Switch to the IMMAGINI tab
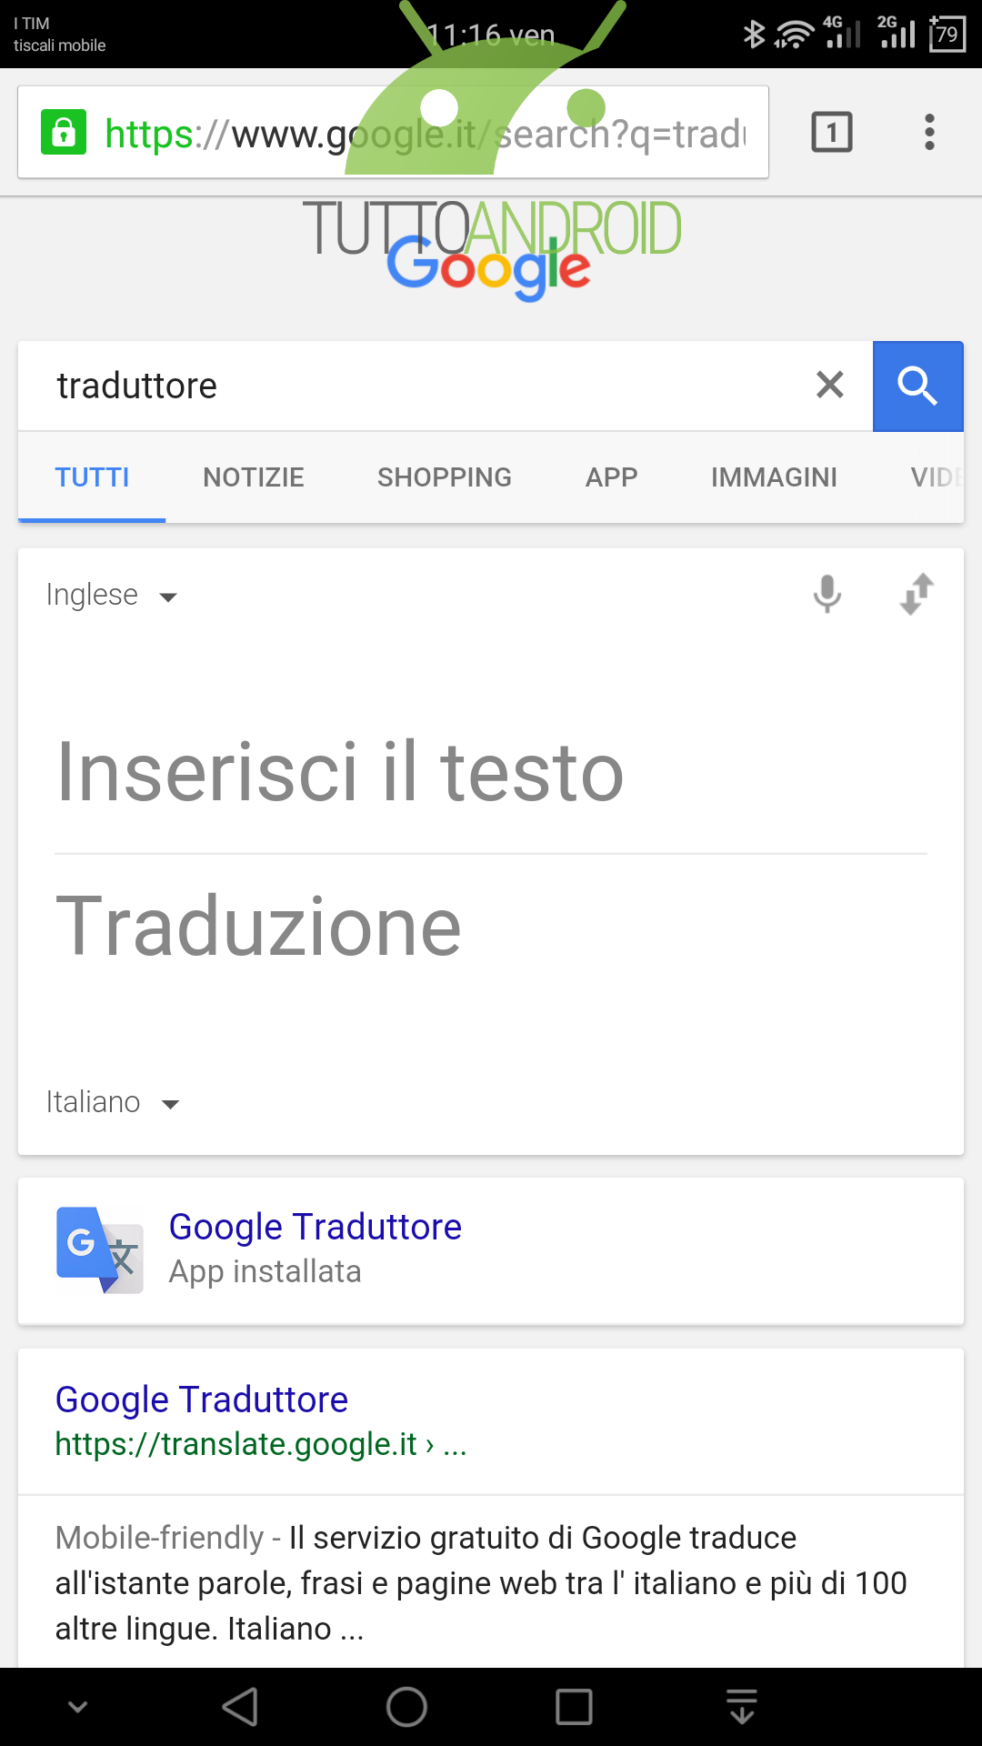 tap(774, 477)
